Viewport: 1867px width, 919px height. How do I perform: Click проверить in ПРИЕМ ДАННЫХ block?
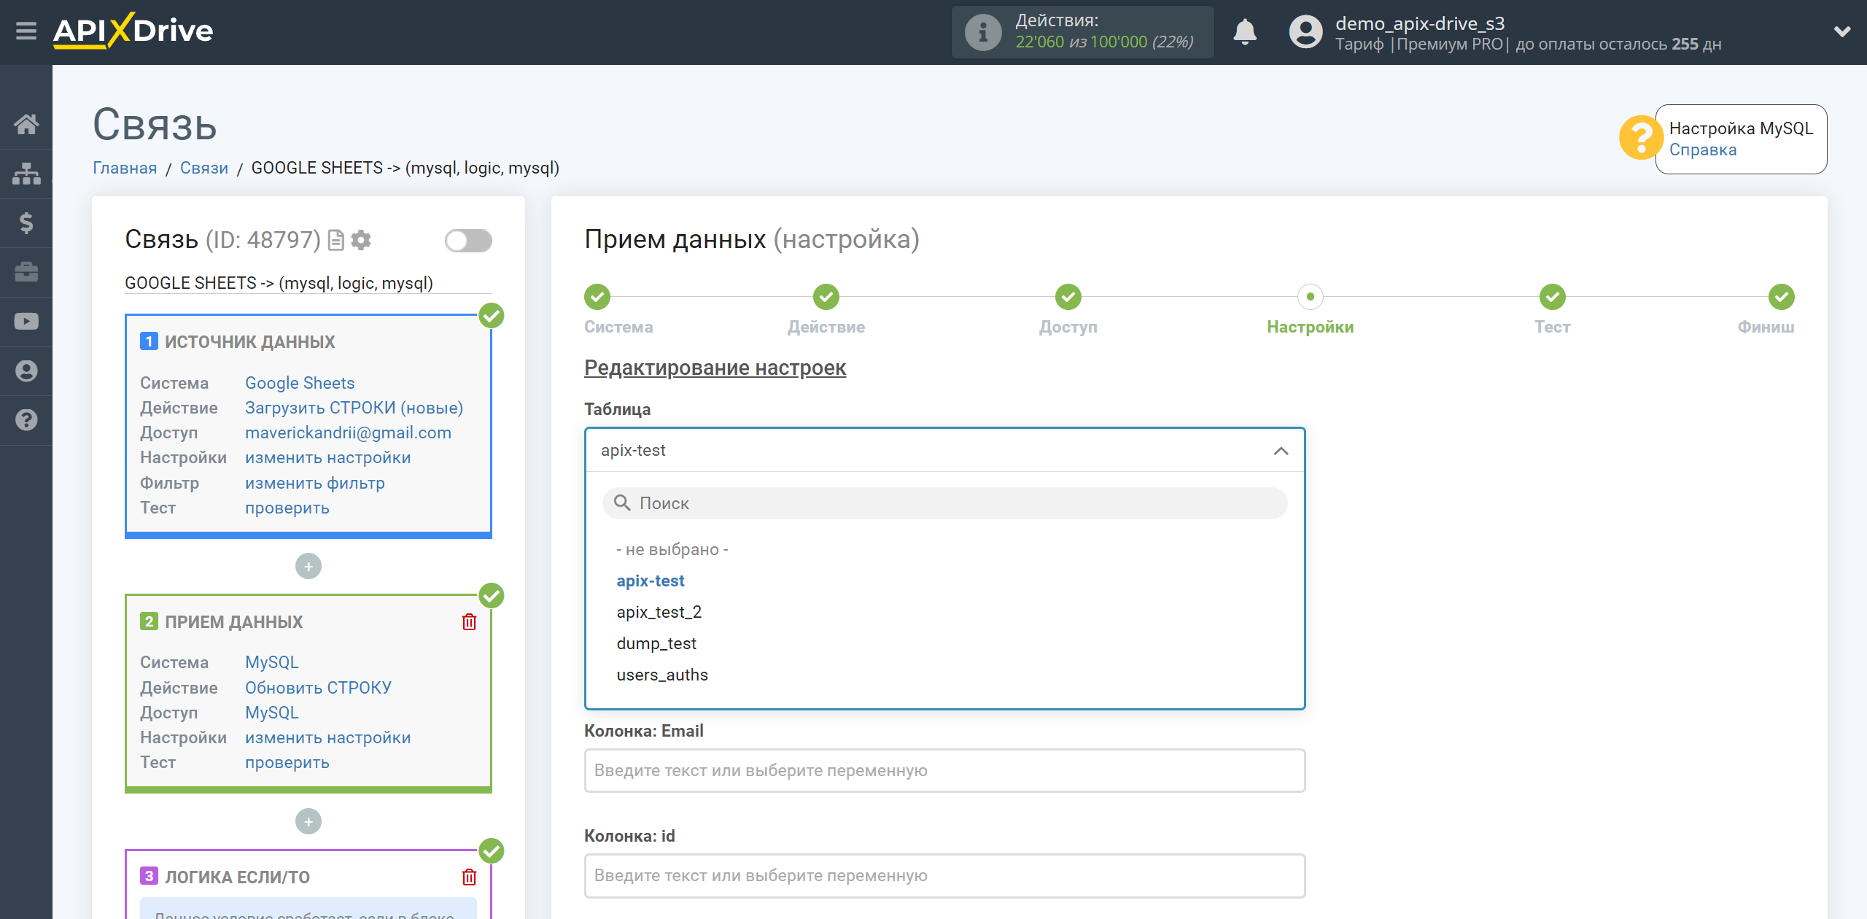287,762
